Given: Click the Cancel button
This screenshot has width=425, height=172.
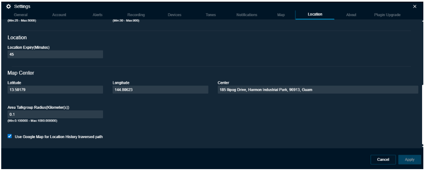Looking at the screenshot, I should click(x=383, y=160).
